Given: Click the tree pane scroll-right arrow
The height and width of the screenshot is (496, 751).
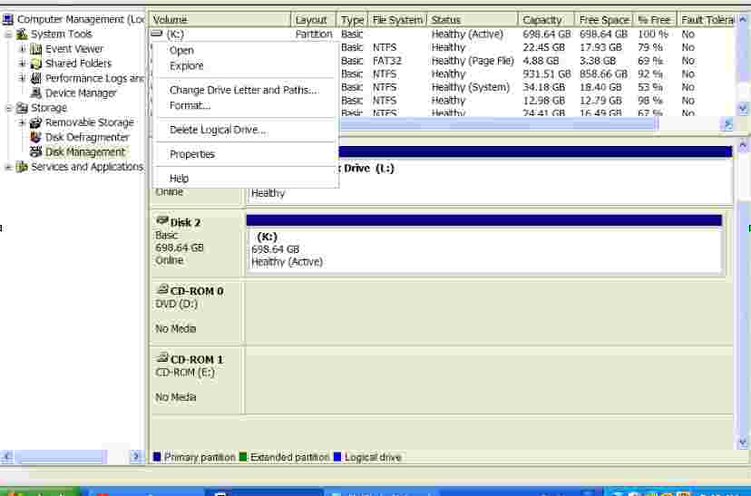Looking at the screenshot, I should pyautogui.click(x=136, y=457).
